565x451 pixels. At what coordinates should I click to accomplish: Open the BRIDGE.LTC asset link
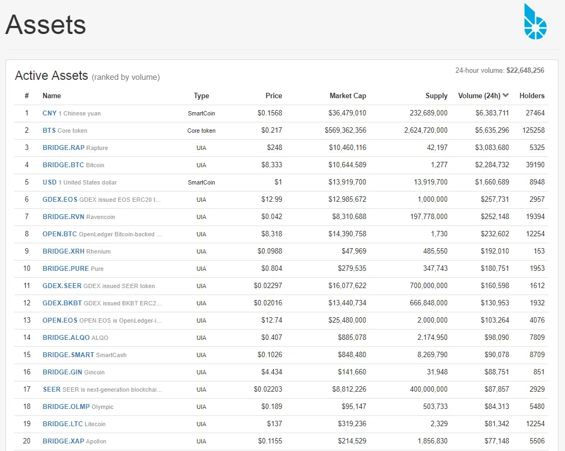(x=63, y=424)
